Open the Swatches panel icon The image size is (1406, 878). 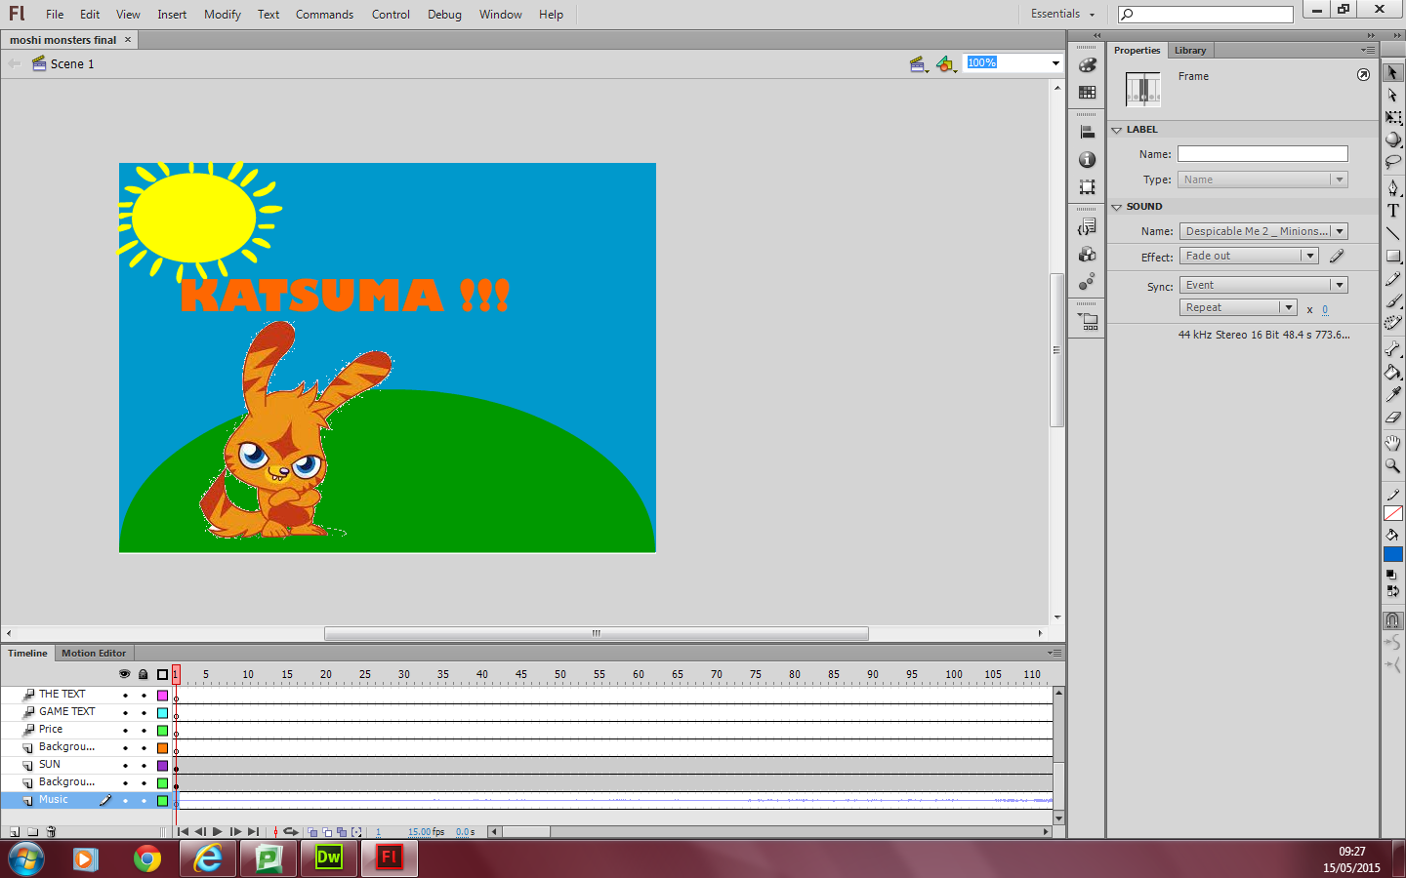tap(1087, 93)
